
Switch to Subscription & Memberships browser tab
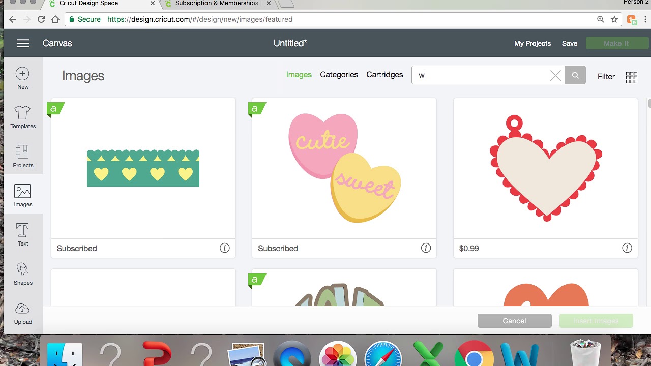216,4
